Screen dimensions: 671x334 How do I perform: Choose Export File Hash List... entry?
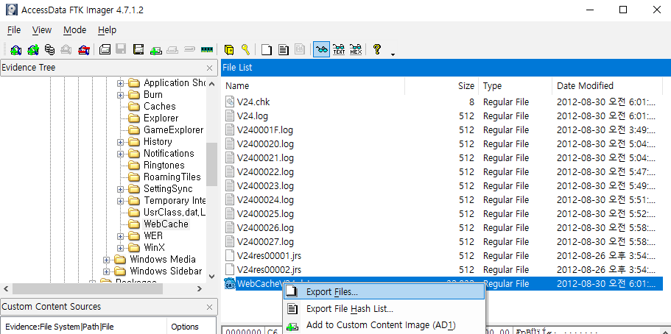(x=384, y=309)
